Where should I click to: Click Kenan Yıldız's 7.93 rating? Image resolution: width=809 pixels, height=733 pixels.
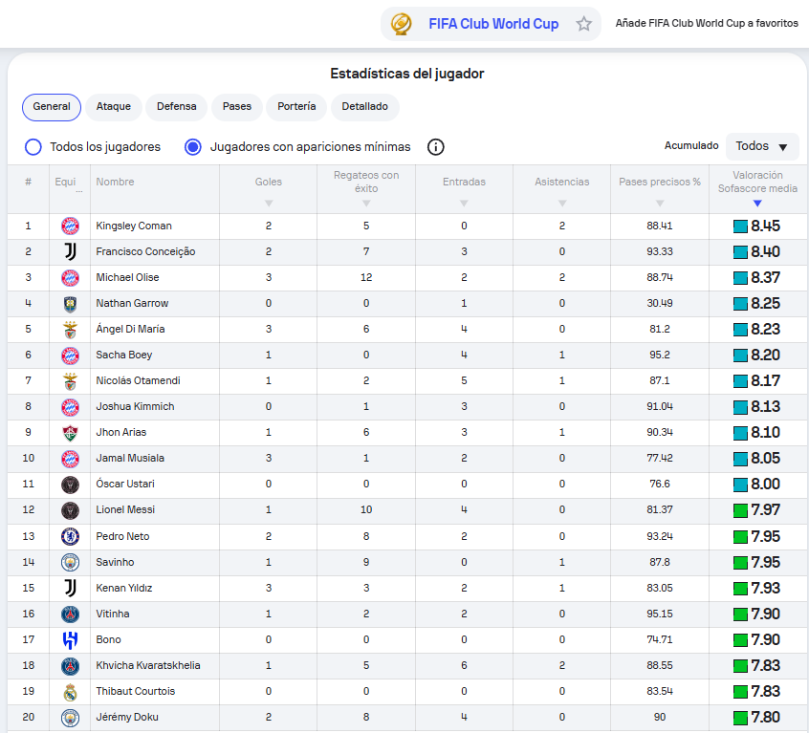pyautogui.click(x=765, y=588)
